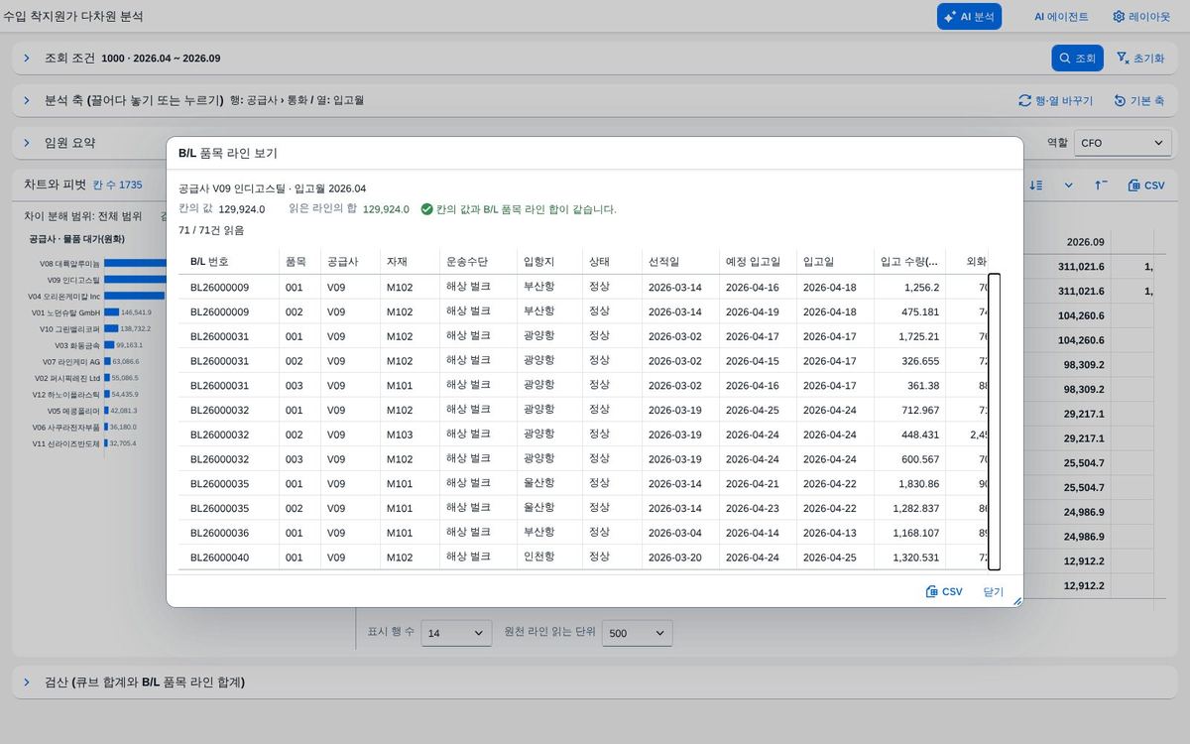Click the AI 분석 sparkle button
This screenshot has height=744, width=1190.
tap(969, 17)
